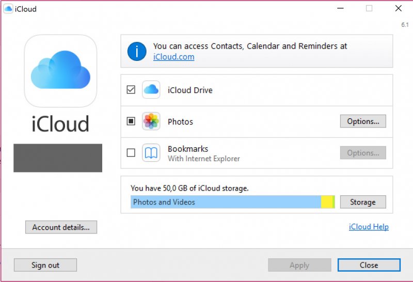Close the iCloud window with X

click(398, 8)
